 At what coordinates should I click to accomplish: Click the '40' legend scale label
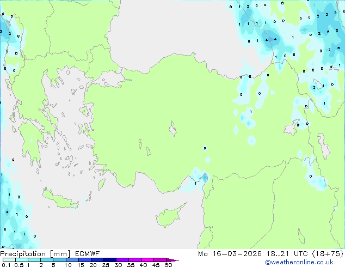tap(143, 265)
